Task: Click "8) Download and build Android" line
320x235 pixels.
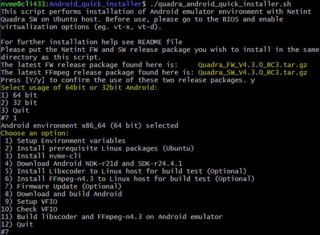Action: (x=63, y=194)
